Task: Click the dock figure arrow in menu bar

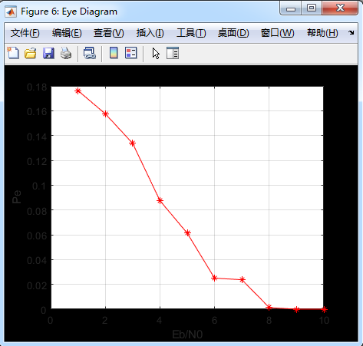Action: click(x=351, y=33)
